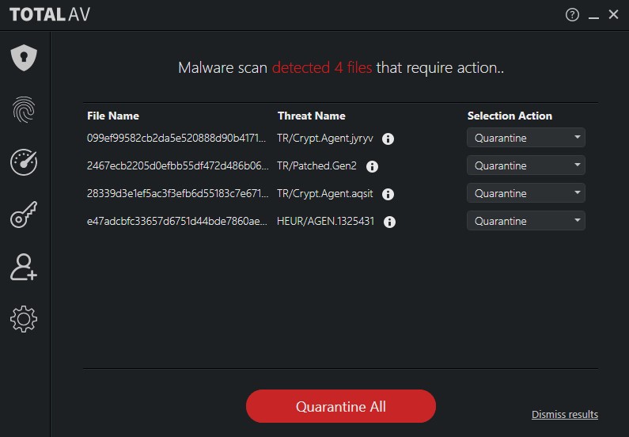Click threat name HEUR/AGEN.1325431
Viewport: 629px width, 437px height.
tap(326, 221)
